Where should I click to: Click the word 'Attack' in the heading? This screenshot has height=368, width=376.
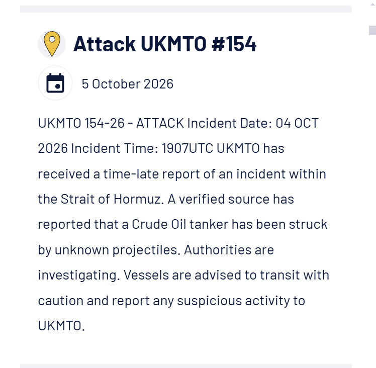click(x=105, y=44)
